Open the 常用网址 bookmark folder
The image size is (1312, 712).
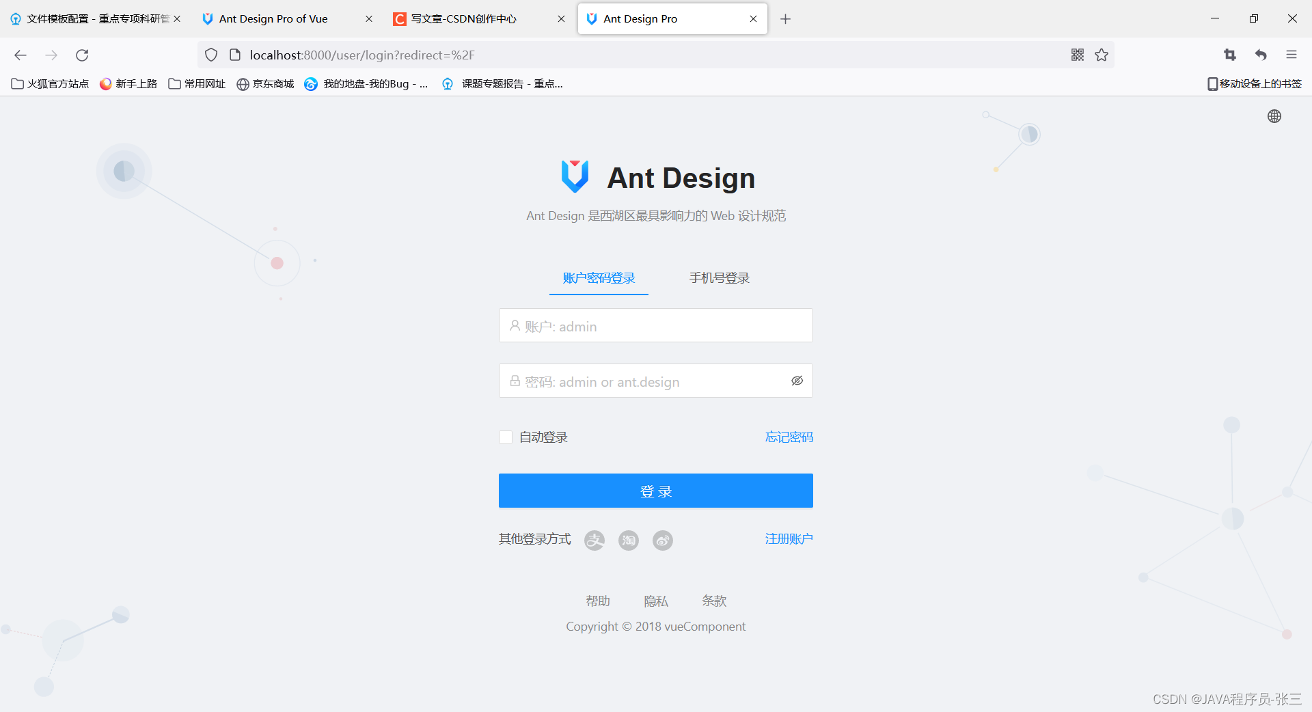coord(197,84)
